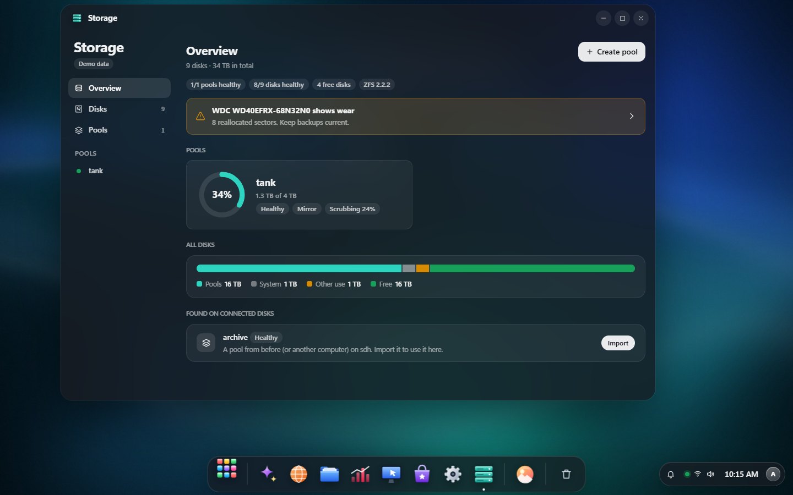
Task: Open the orange avatar app in dock
Action: coord(525,474)
